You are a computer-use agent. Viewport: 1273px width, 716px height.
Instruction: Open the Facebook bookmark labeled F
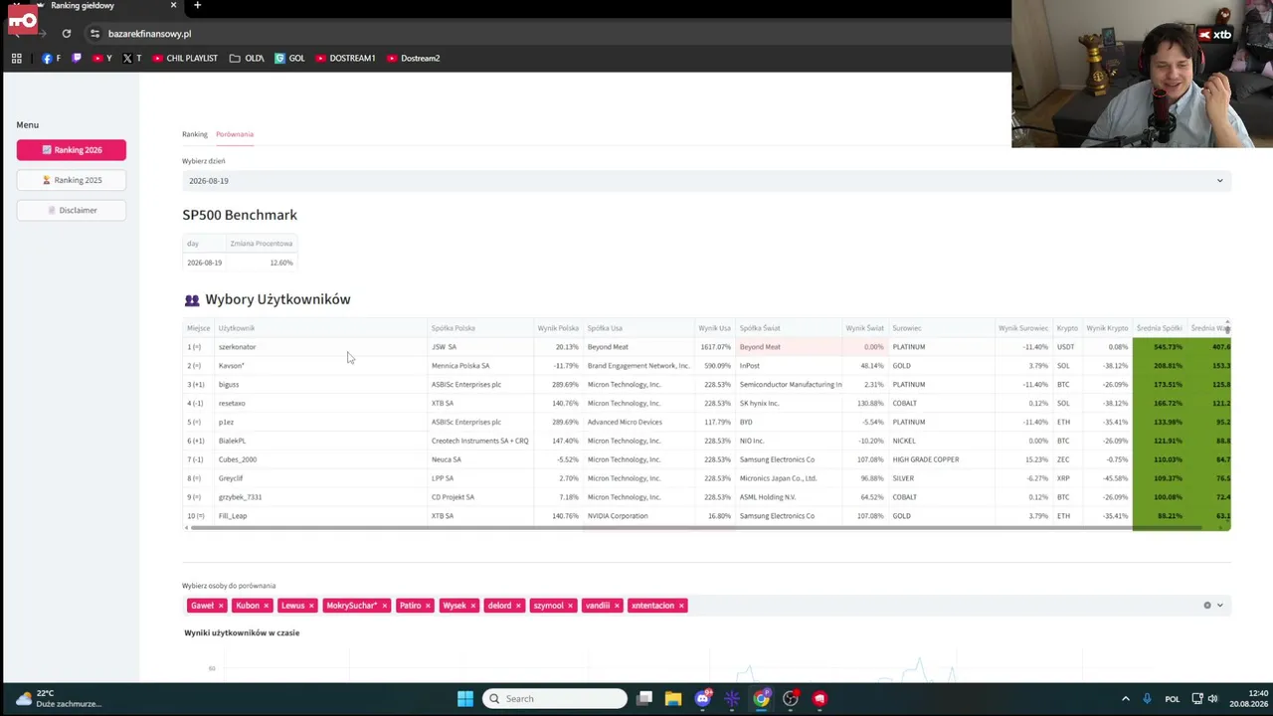tap(52, 59)
